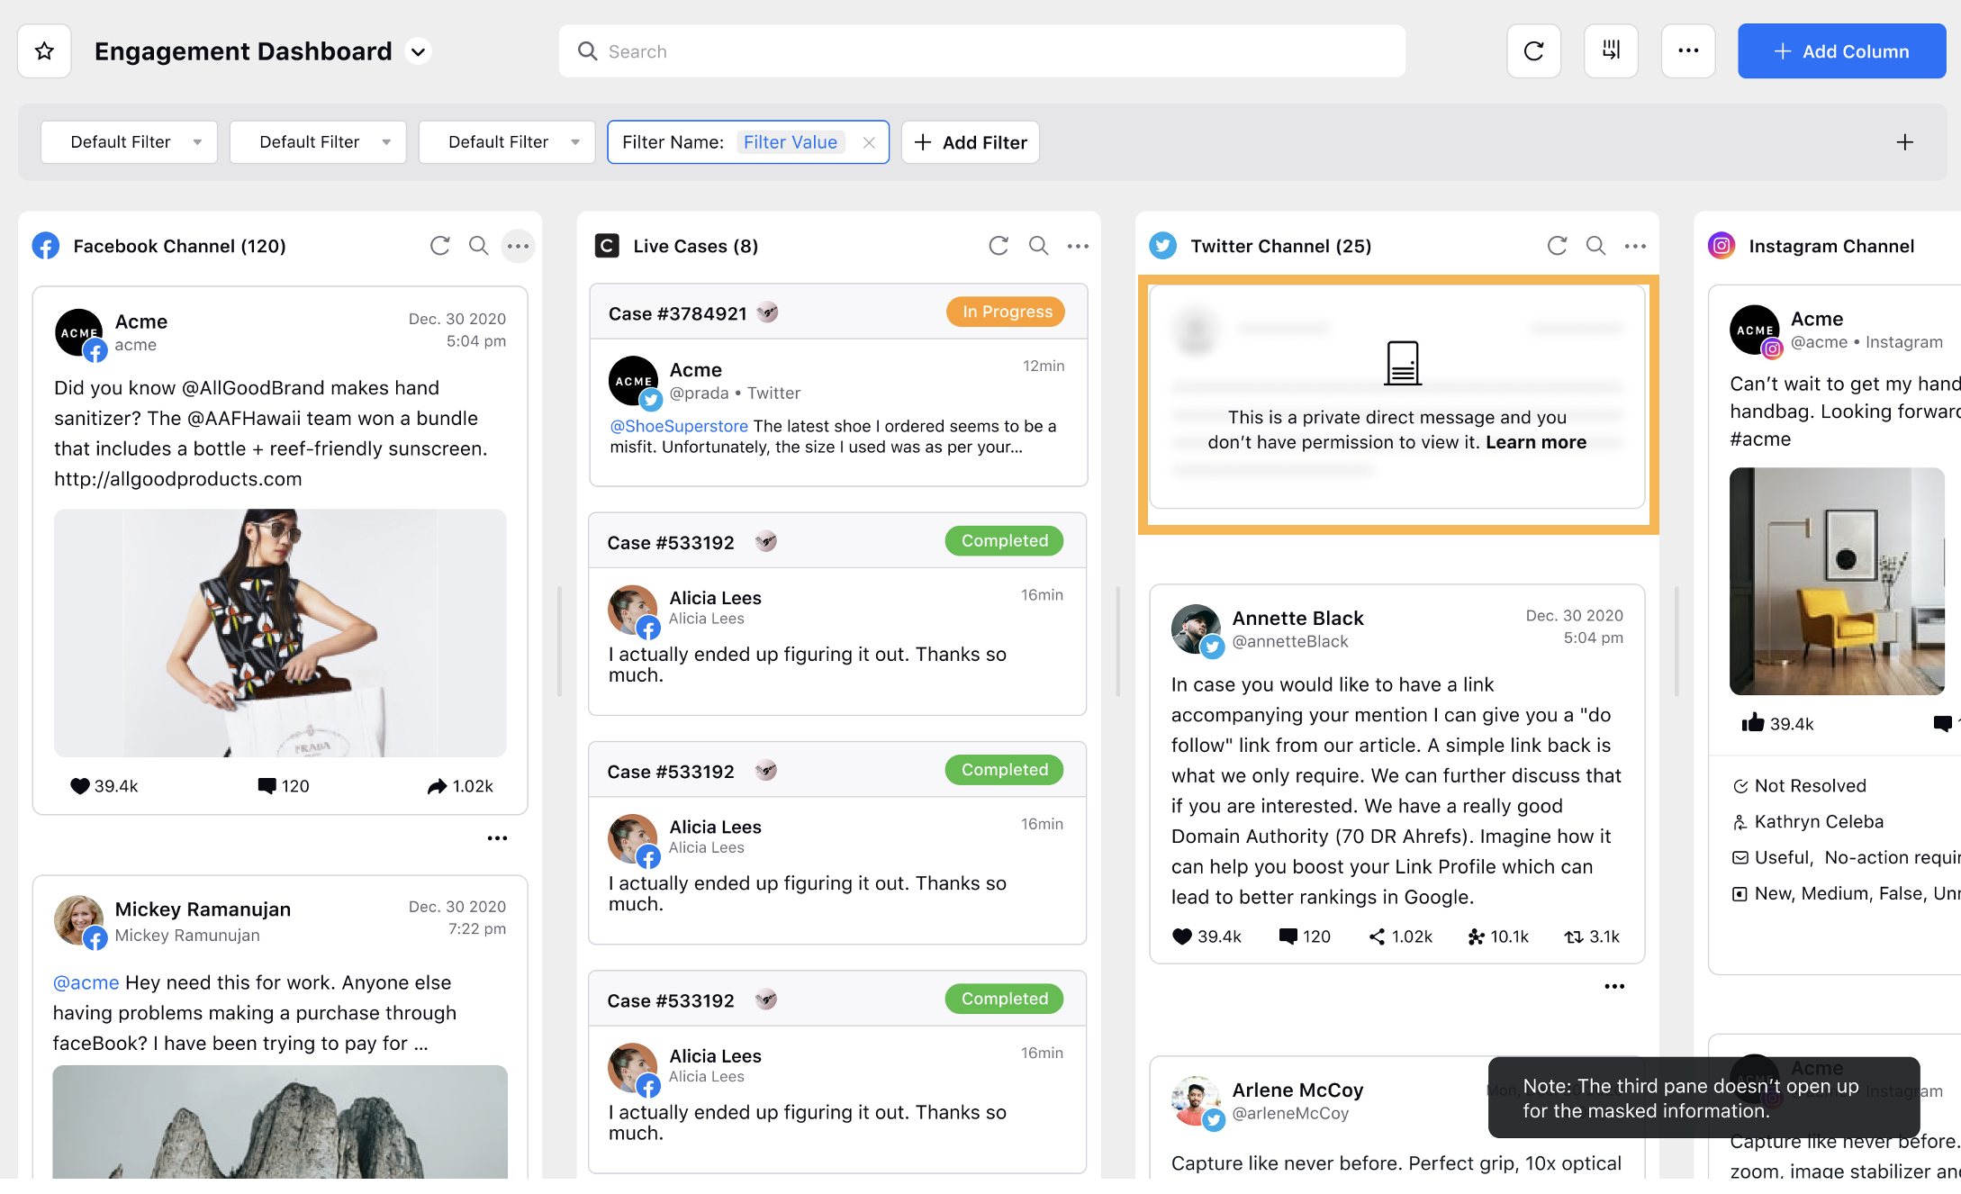Open Annette Black's profile avatar
Viewport: 1961px width, 1194px height.
click(1197, 629)
